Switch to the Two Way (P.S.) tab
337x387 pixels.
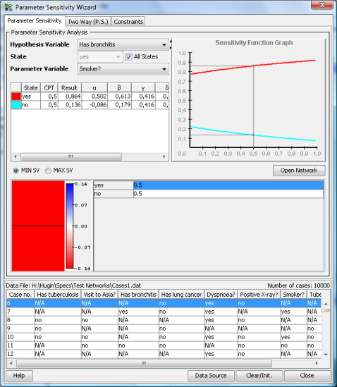point(88,22)
